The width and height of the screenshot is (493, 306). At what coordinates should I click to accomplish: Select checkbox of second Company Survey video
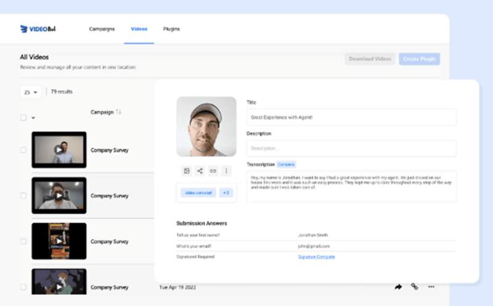23,196
